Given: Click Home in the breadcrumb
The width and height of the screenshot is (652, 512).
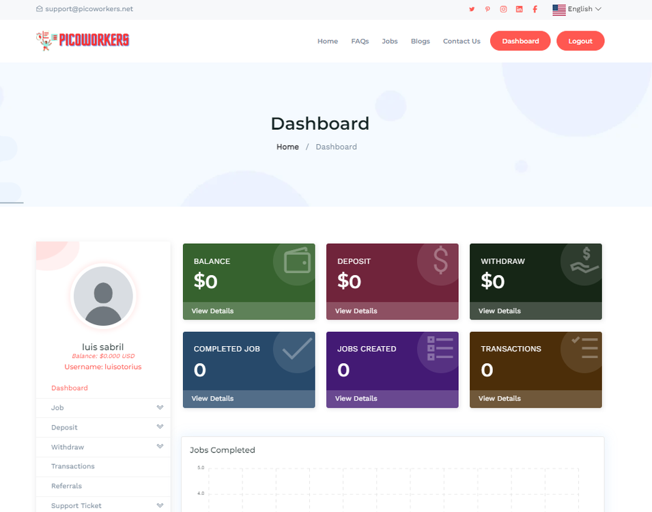Looking at the screenshot, I should [x=287, y=147].
